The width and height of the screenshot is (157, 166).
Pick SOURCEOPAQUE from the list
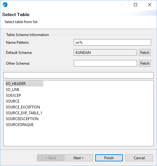pyautogui.click(x=20, y=125)
